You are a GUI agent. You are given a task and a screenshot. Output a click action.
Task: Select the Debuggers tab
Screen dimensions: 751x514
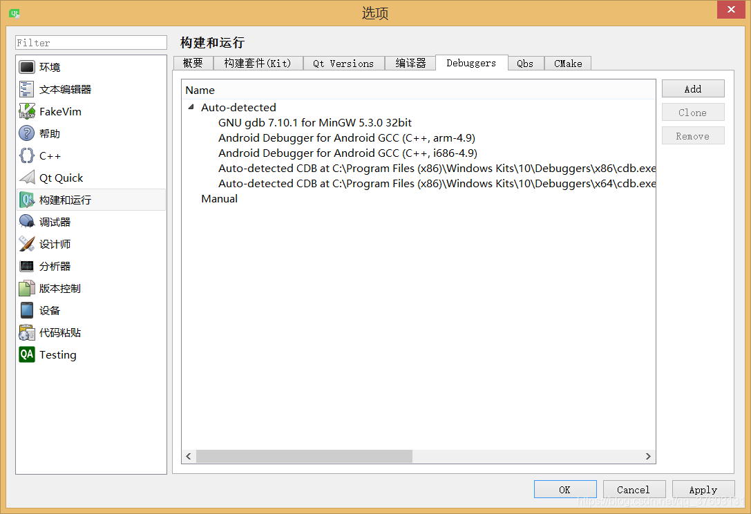pos(471,63)
